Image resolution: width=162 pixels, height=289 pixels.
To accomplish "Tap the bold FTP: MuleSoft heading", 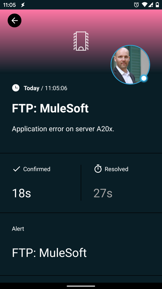I will tap(50, 108).
